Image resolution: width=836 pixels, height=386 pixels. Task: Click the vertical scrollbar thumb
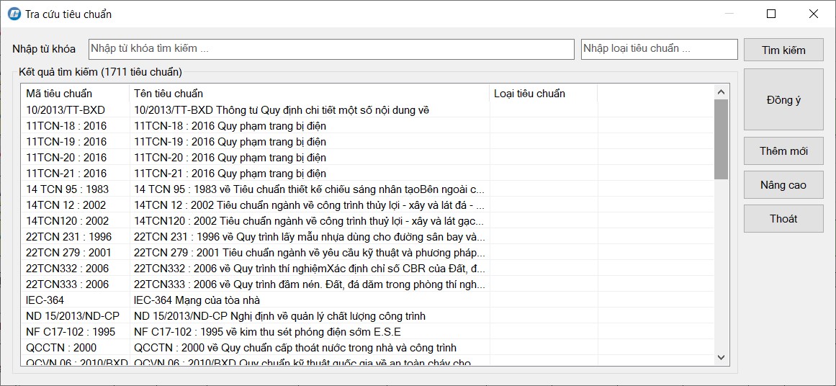(x=721, y=139)
